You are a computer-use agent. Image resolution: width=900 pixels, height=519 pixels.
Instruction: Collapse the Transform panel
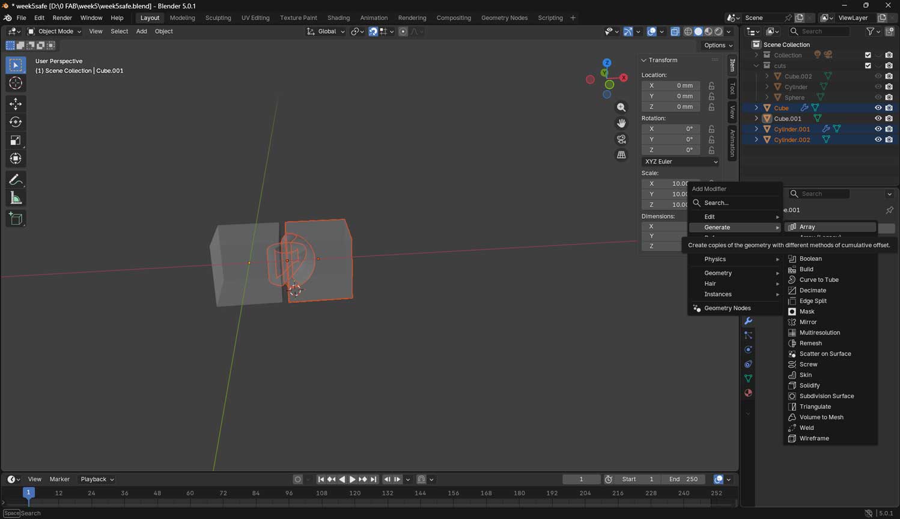(x=643, y=60)
